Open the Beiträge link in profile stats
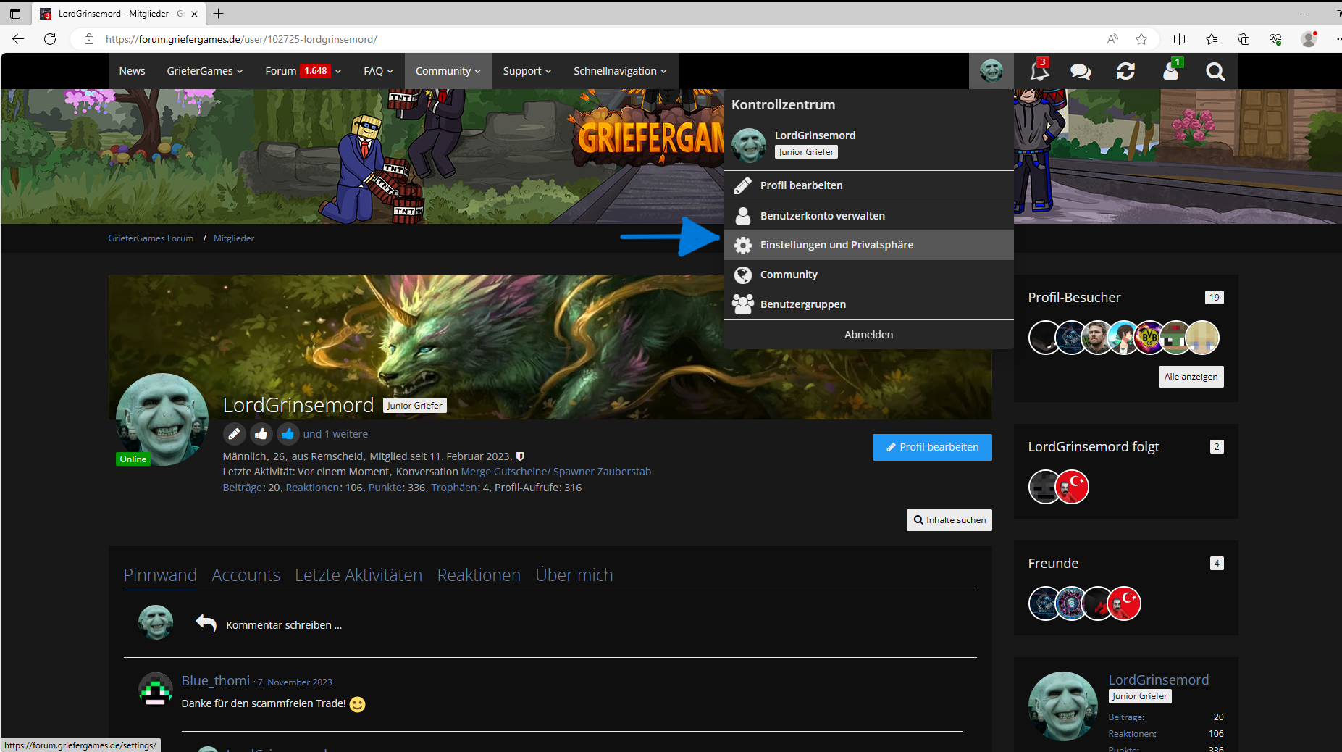Screen dimensions: 1342x752 pyautogui.click(x=243, y=488)
